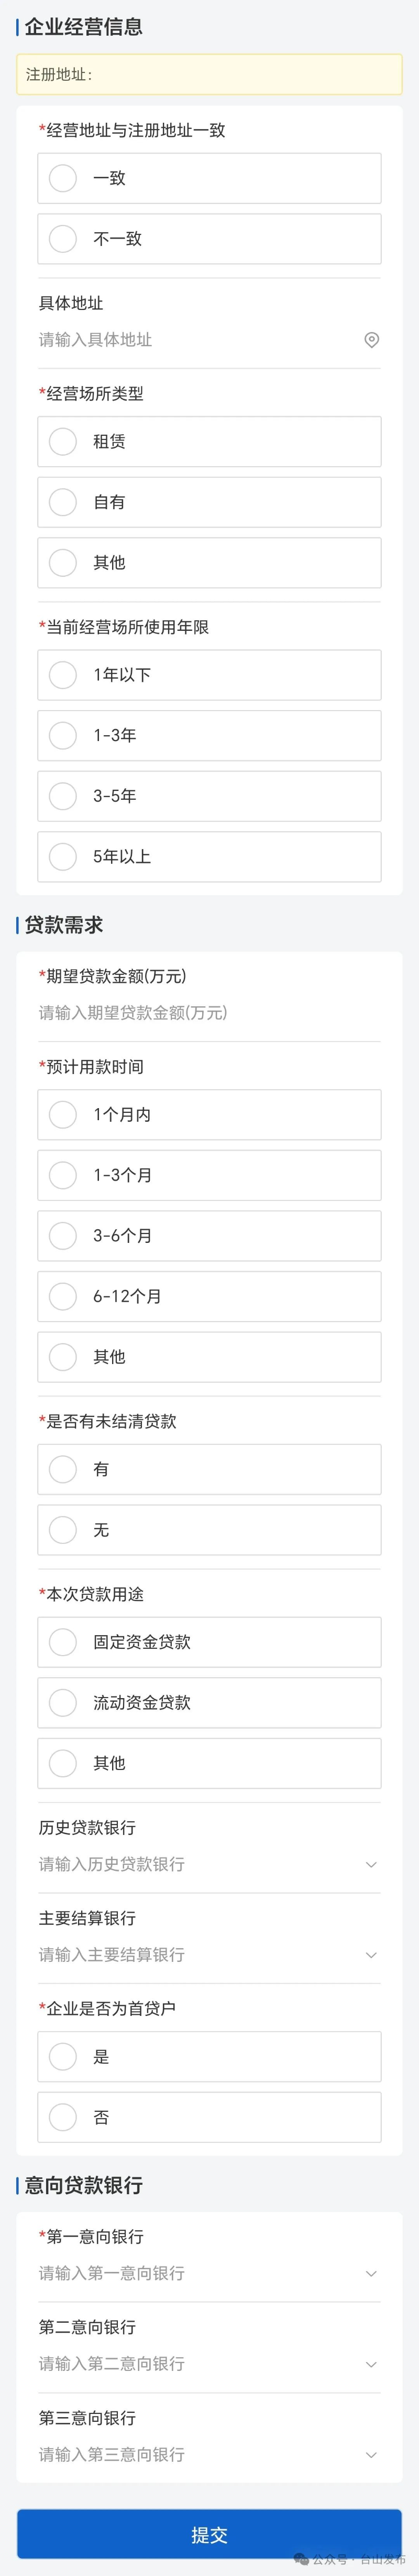Image resolution: width=419 pixels, height=2576 pixels.
Task: Click the 提交 submit button
Action: click(x=210, y=2535)
